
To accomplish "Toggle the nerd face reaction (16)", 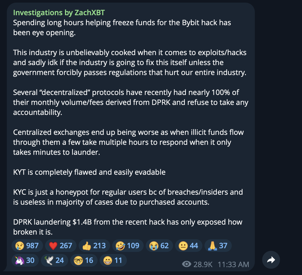I will (84, 260).
